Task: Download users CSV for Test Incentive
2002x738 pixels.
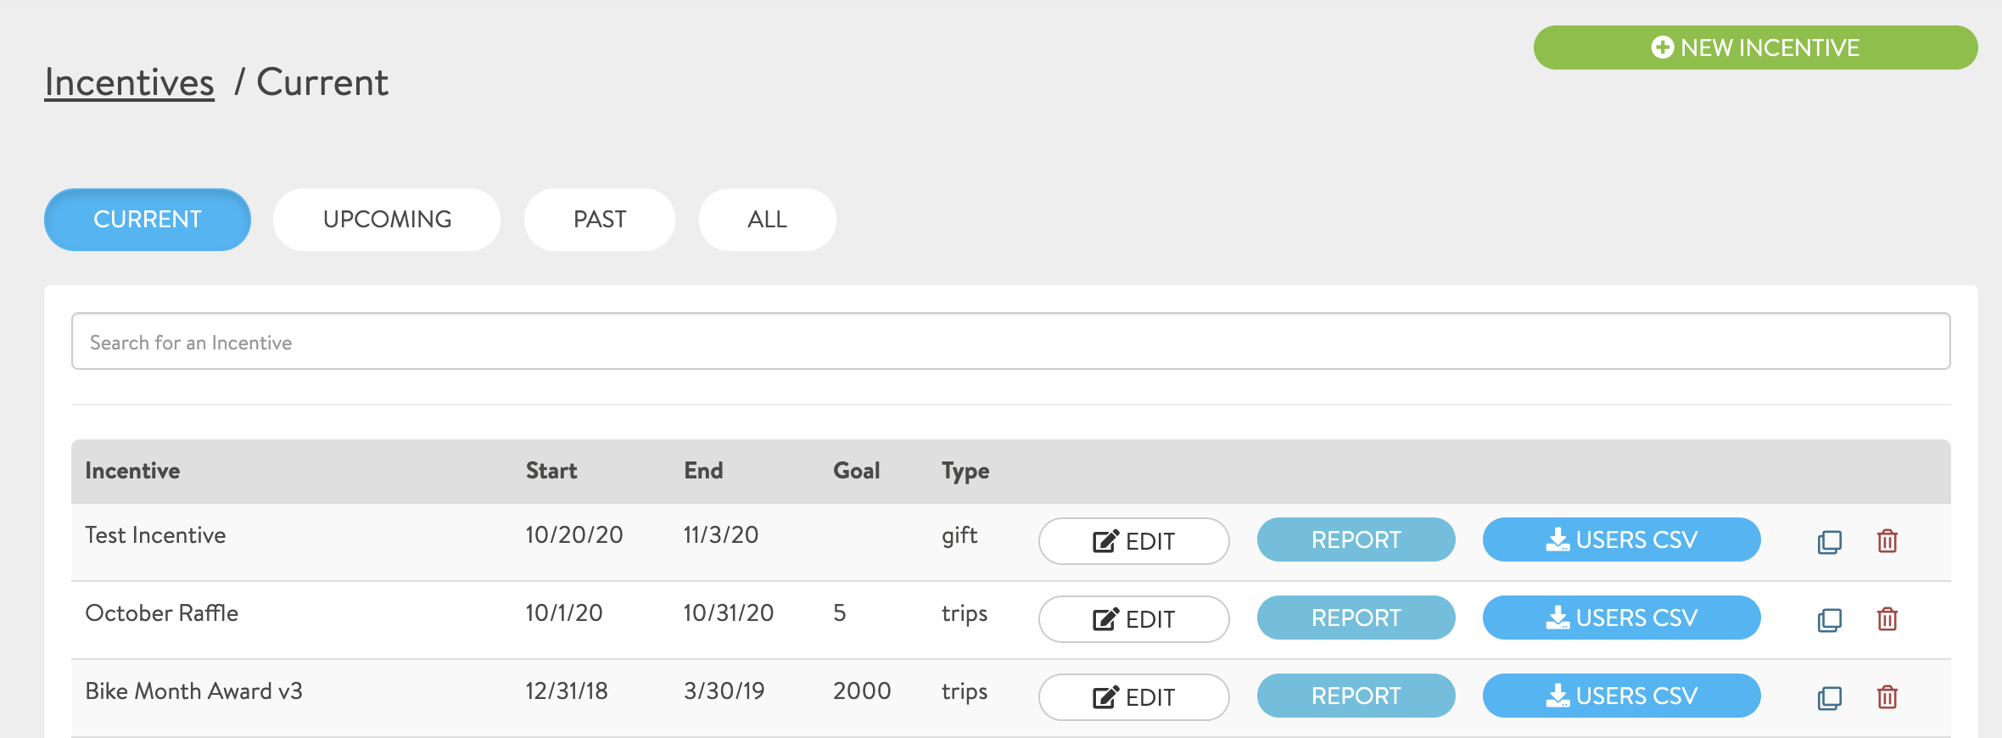Action: pyautogui.click(x=1621, y=540)
